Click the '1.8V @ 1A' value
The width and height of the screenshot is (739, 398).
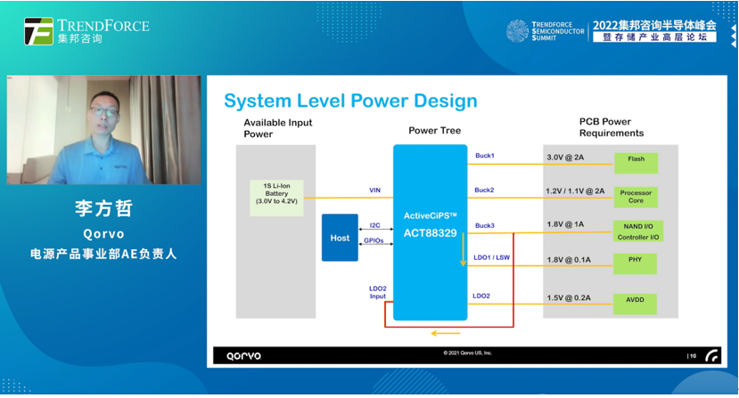coord(565,224)
